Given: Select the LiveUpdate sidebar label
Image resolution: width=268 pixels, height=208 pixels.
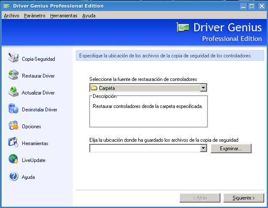Looking at the screenshot, I should tap(34, 160).
